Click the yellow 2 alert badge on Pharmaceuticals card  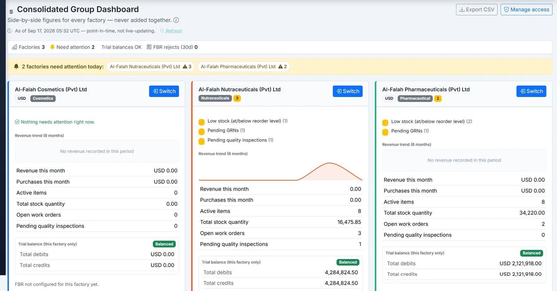(x=438, y=98)
